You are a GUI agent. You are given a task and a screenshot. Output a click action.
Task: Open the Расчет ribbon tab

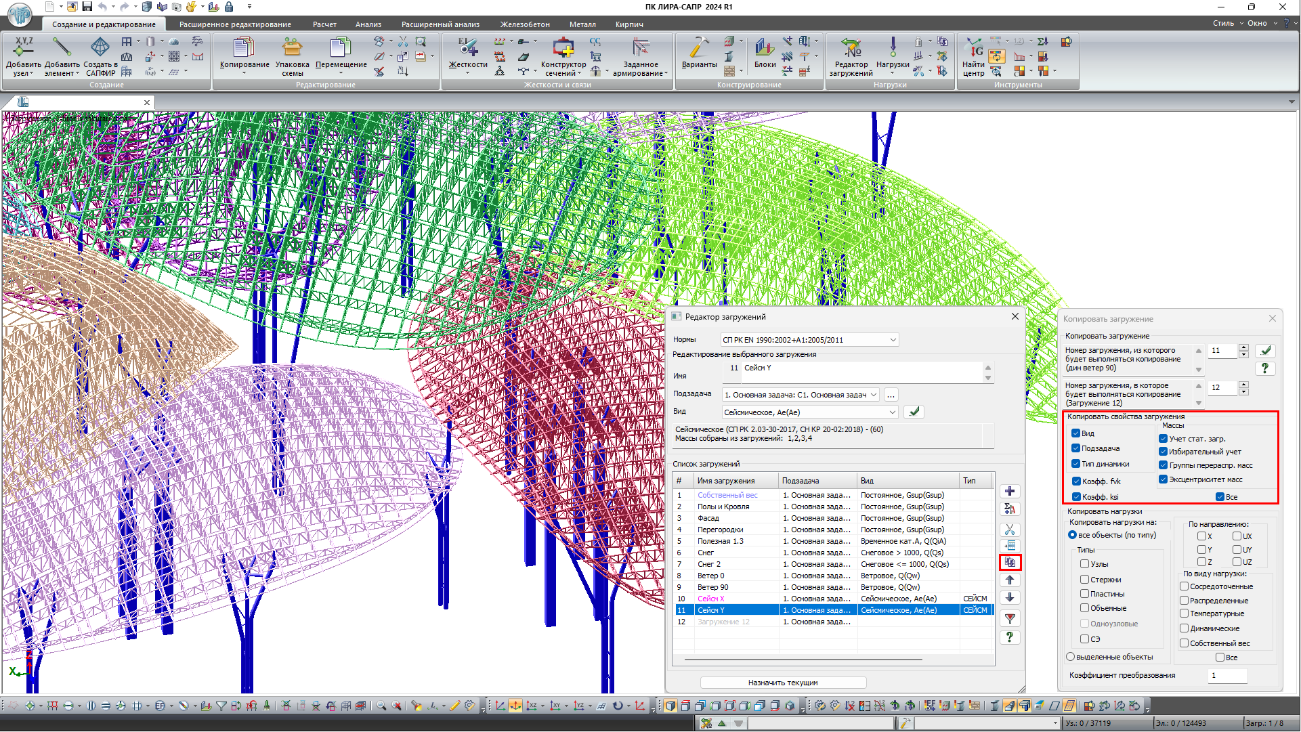(x=324, y=24)
